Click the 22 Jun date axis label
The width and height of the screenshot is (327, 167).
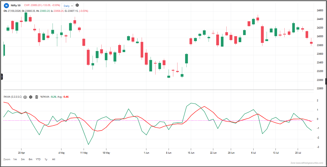pos(213,152)
